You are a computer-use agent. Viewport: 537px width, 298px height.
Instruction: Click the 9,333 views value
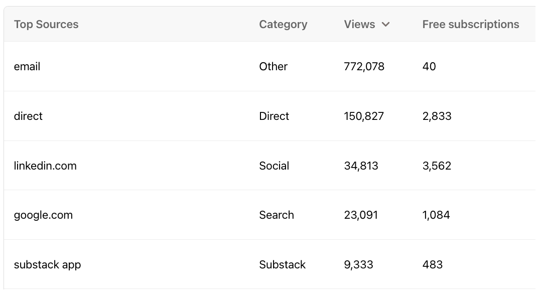point(358,265)
